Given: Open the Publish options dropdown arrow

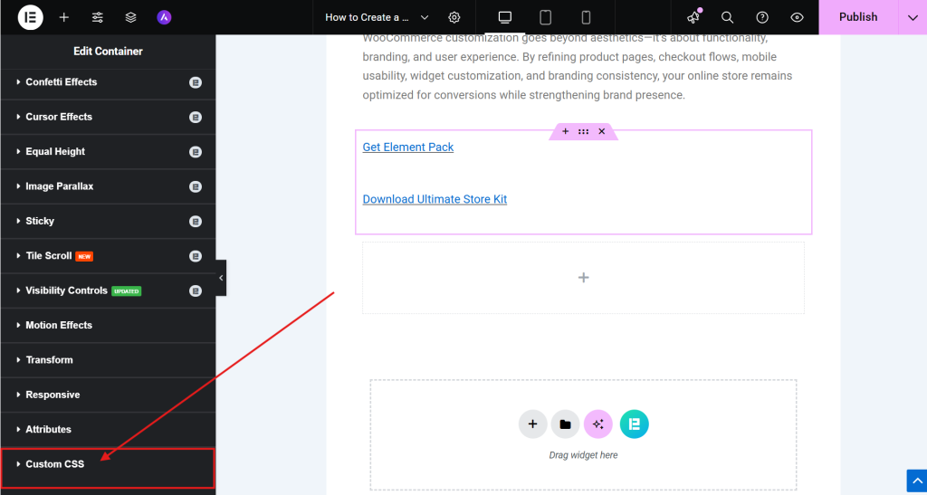Looking at the screenshot, I should point(913,17).
